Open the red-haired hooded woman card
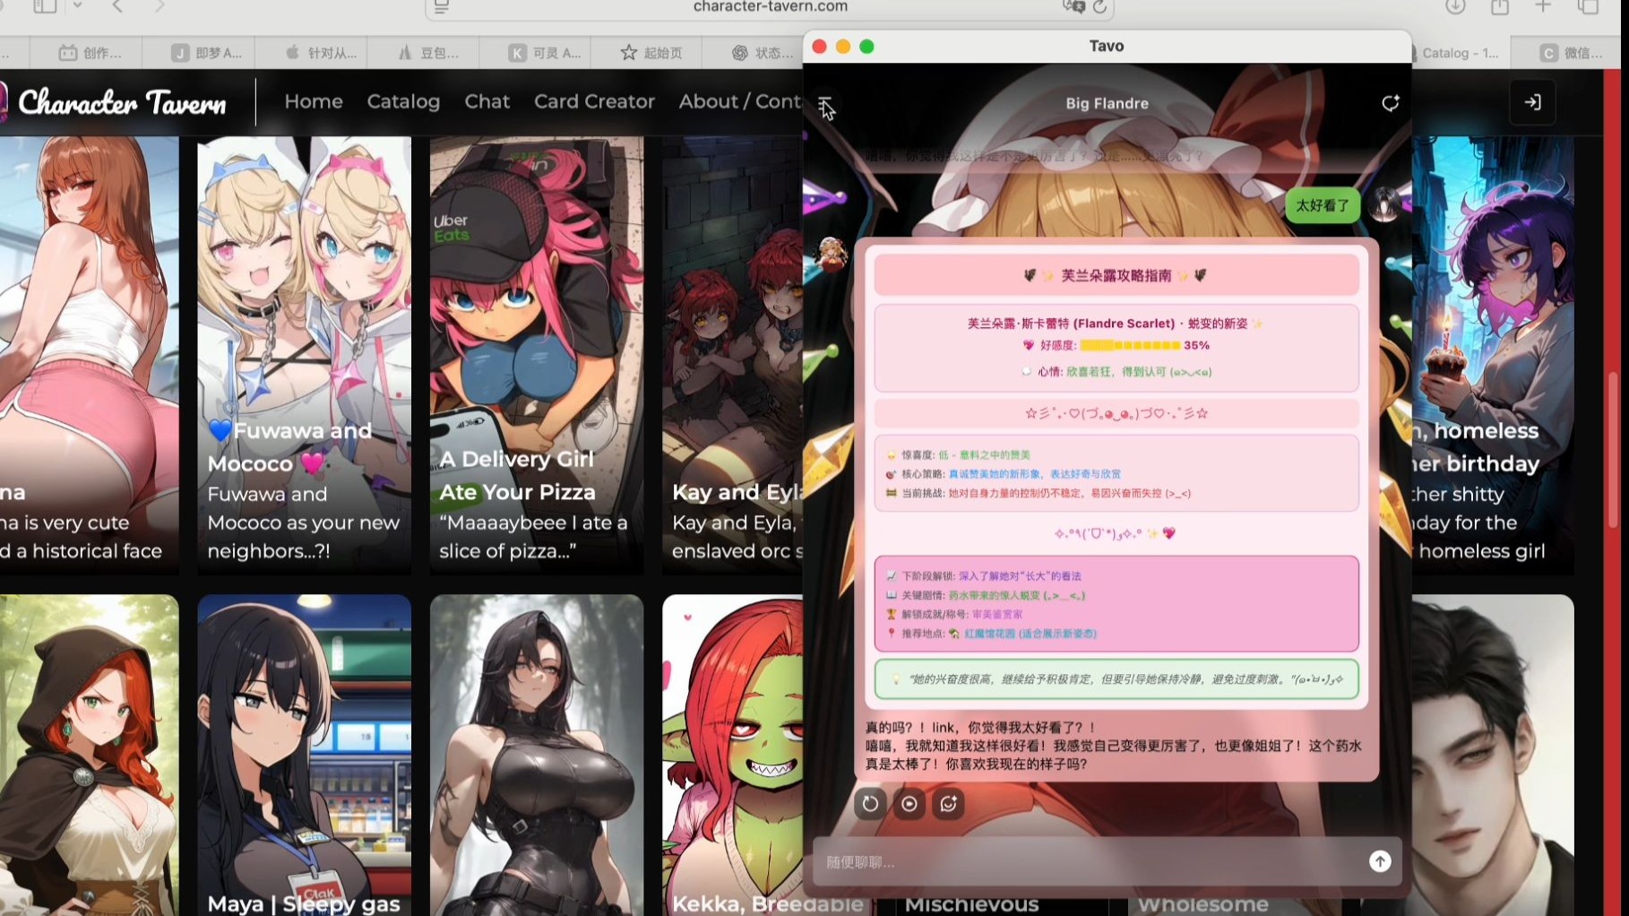This screenshot has height=916, width=1629. 89,755
